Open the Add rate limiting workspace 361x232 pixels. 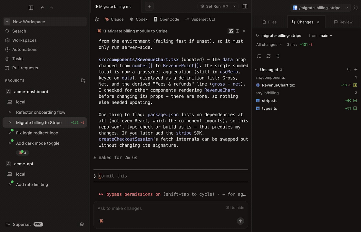[45, 185]
